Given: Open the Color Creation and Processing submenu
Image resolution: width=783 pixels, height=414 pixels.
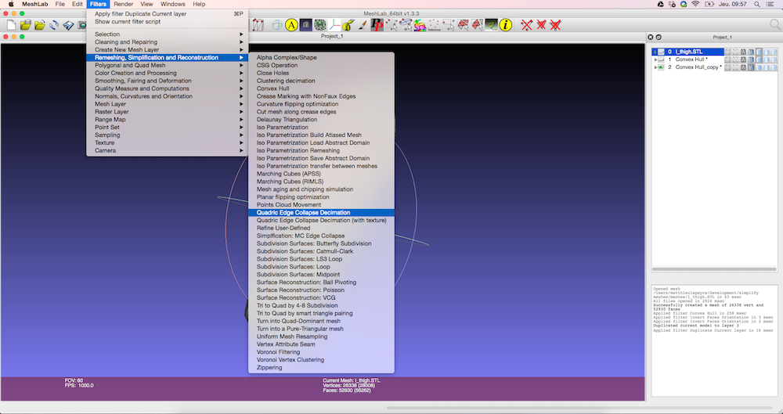Looking at the screenshot, I should [168, 73].
